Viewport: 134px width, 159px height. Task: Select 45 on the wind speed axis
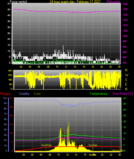tap(9, 10)
